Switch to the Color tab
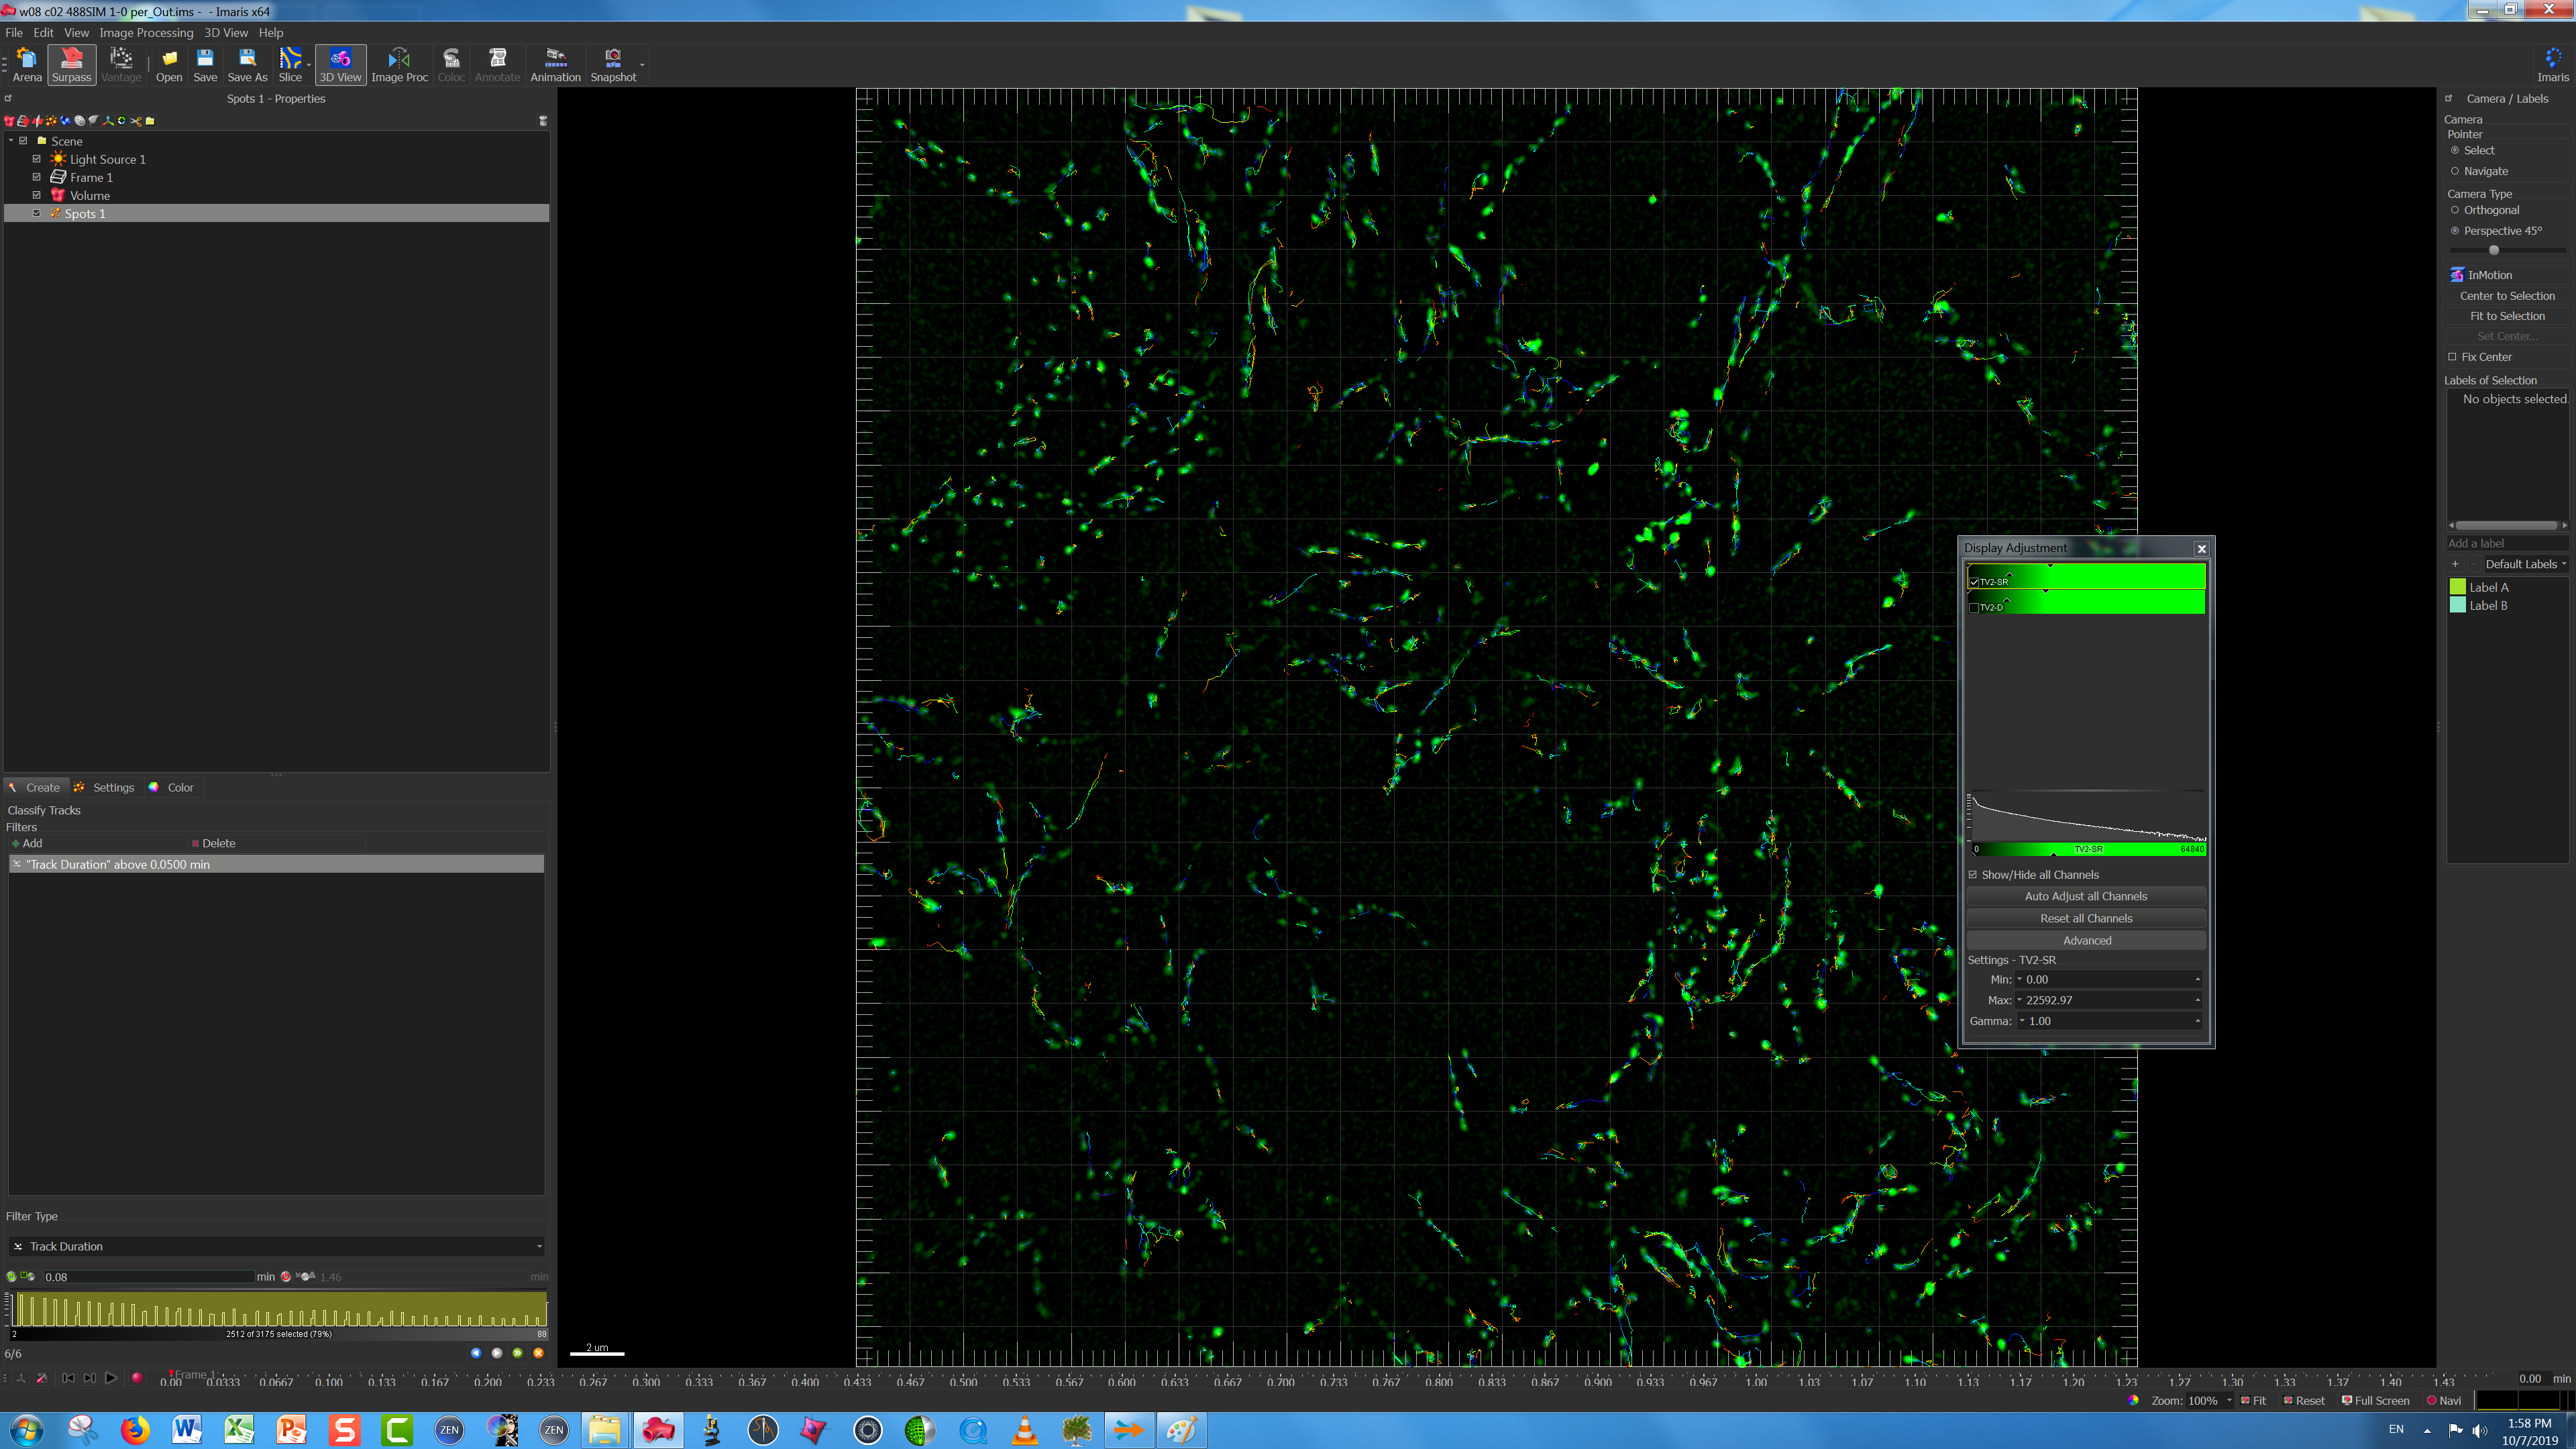The height and width of the screenshot is (1449, 2576). 172,787
